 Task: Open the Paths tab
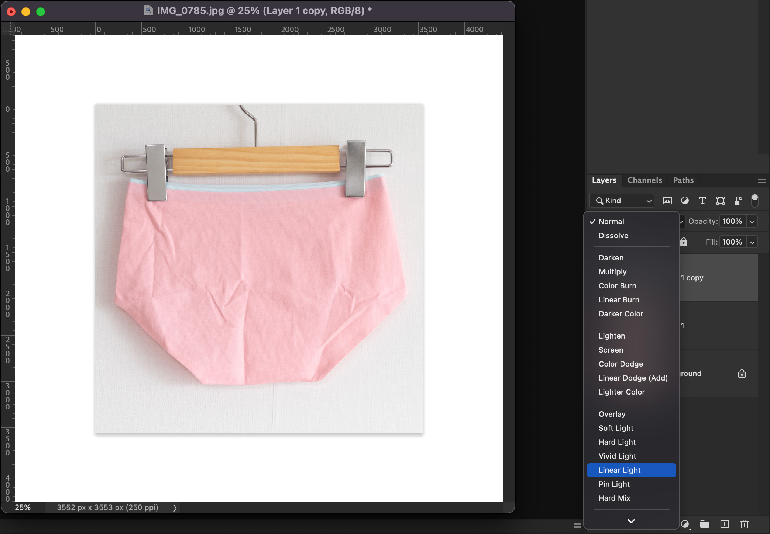point(683,180)
